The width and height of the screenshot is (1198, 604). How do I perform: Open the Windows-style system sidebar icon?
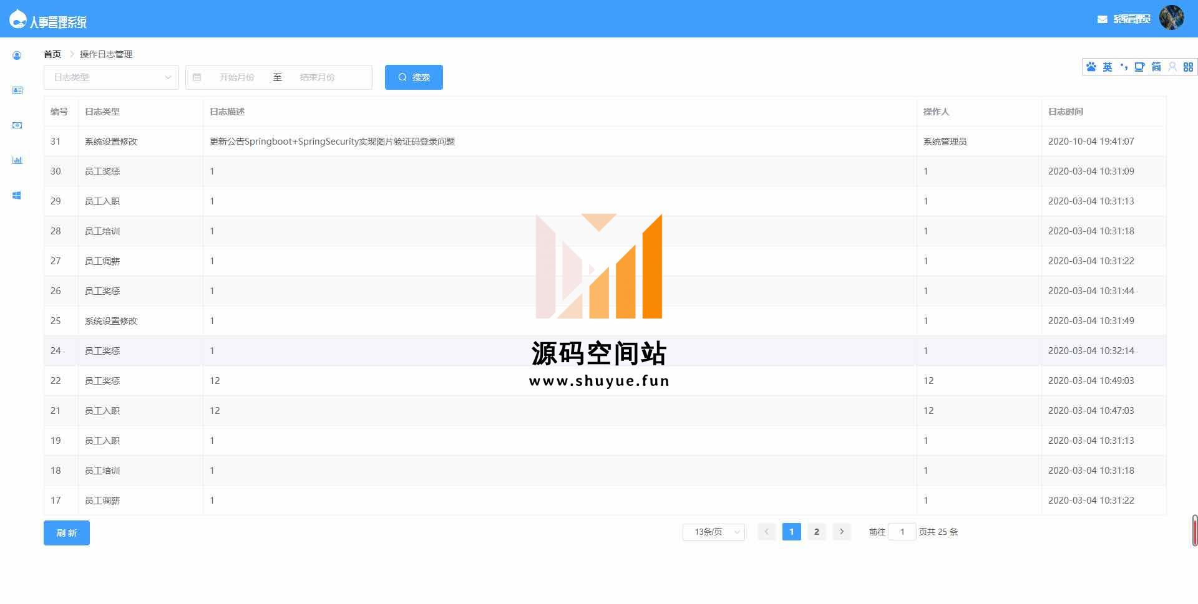pyautogui.click(x=17, y=195)
